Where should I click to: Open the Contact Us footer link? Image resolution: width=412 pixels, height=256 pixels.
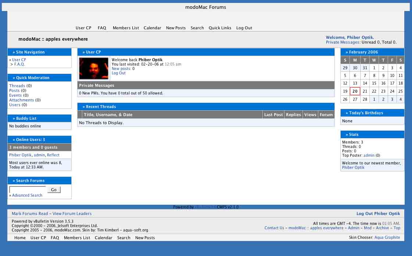(274, 228)
